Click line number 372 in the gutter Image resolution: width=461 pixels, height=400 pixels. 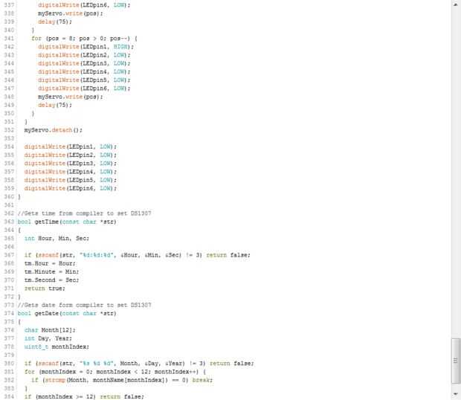[9, 297]
